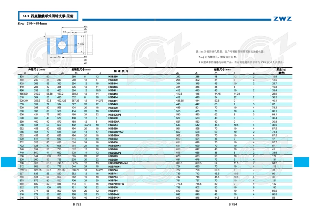Click the outer diameter value 819.15
Screen dimensions: 310x220
click(x=23, y=170)
